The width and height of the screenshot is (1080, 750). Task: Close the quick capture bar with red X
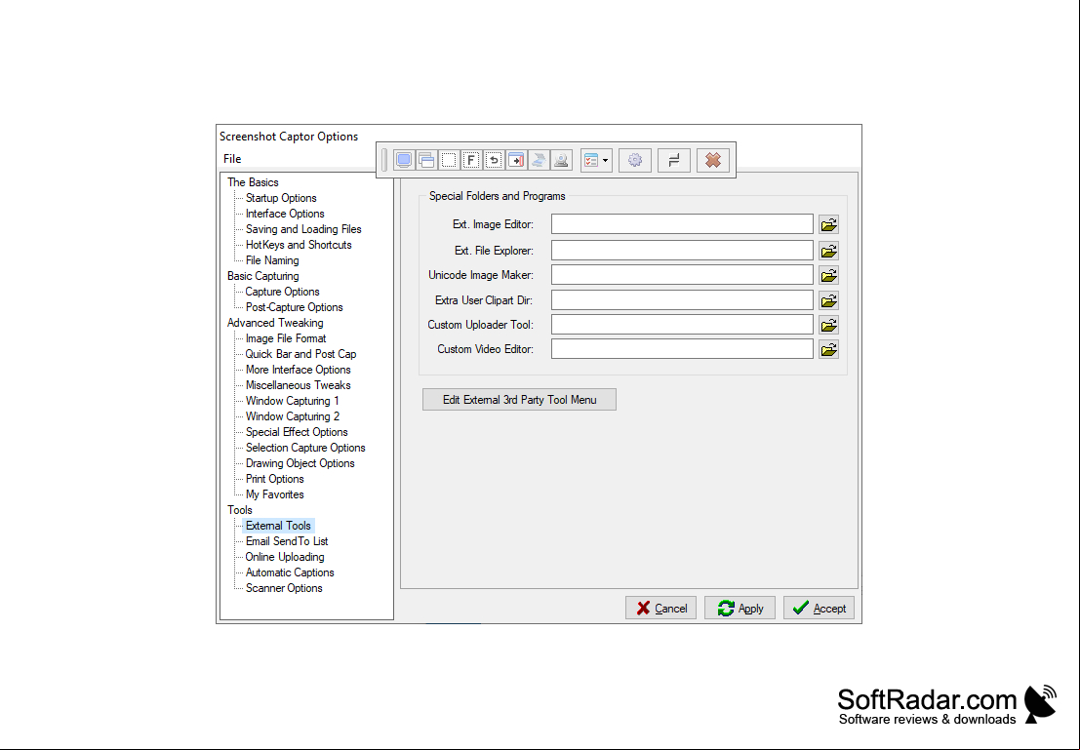point(713,161)
